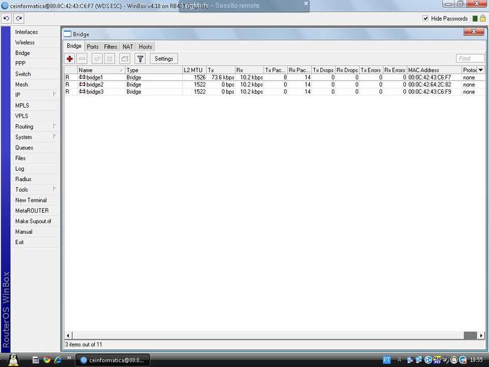The width and height of the screenshot is (489, 367).
Task: Click the PT language indicator
Action: point(387,360)
